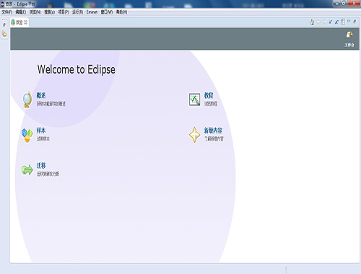The width and height of the screenshot is (361, 274).
Task: Close the Eclipse window
Action: [354, 4]
